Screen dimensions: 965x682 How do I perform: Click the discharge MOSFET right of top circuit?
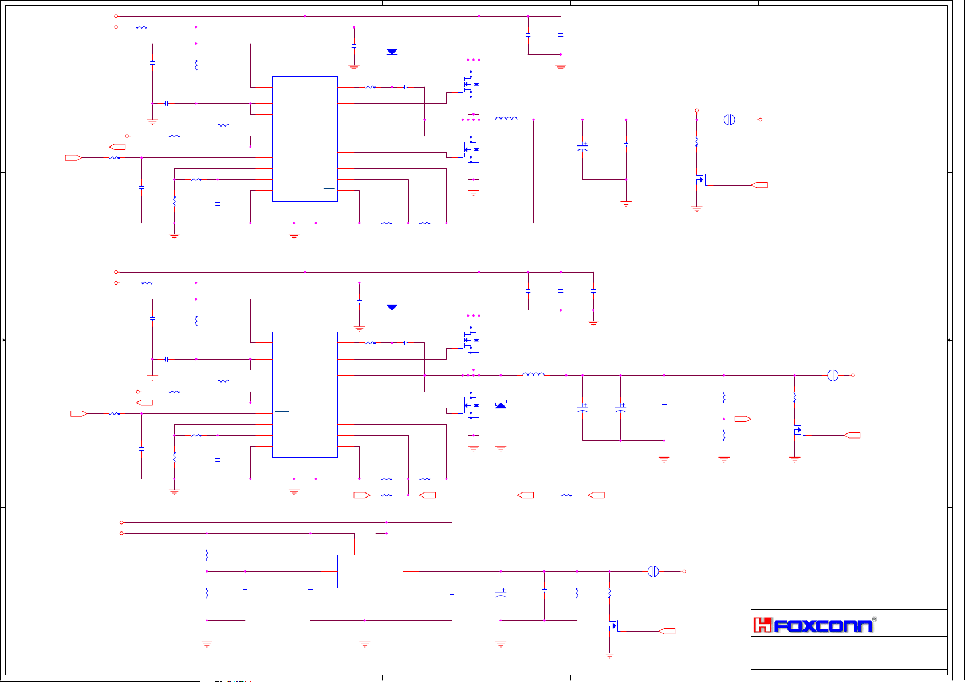(x=700, y=180)
